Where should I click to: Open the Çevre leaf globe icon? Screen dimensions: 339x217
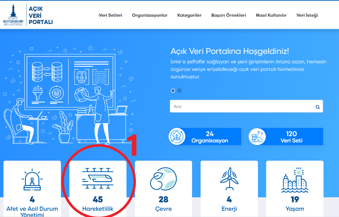163,179
